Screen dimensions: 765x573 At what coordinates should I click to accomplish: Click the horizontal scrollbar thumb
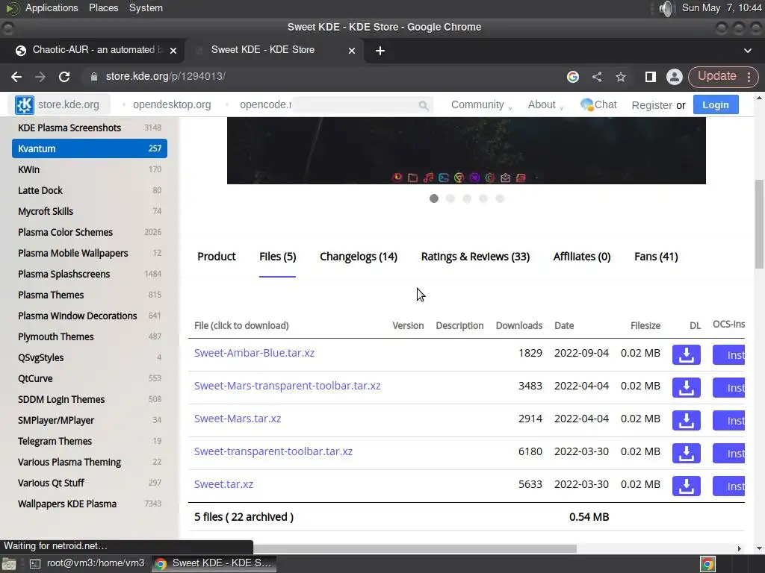pos(415,548)
